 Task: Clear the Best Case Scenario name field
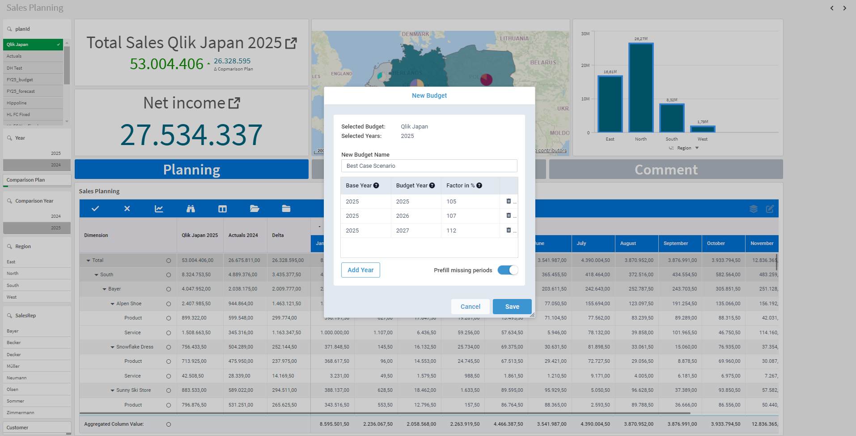pos(429,166)
